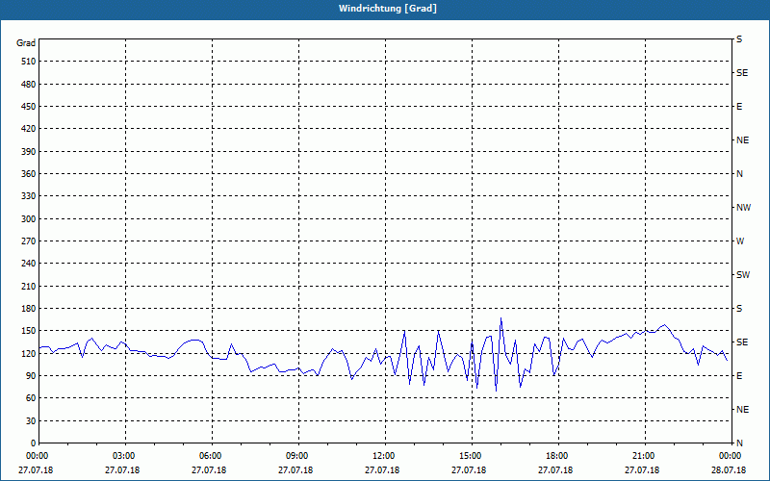Viewport: 770px width, 481px height.
Task: Click the 09:00 time axis label
Action: pos(297,455)
